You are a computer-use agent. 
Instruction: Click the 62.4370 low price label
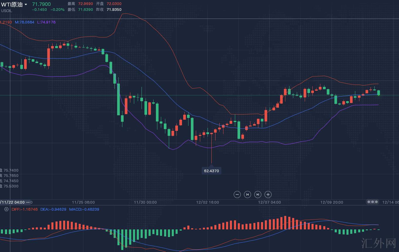(x=211, y=171)
